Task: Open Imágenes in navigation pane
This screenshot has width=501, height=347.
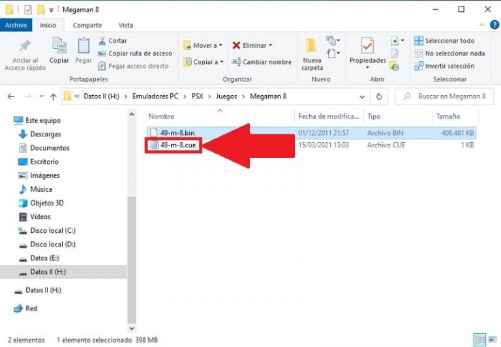Action: [39, 175]
